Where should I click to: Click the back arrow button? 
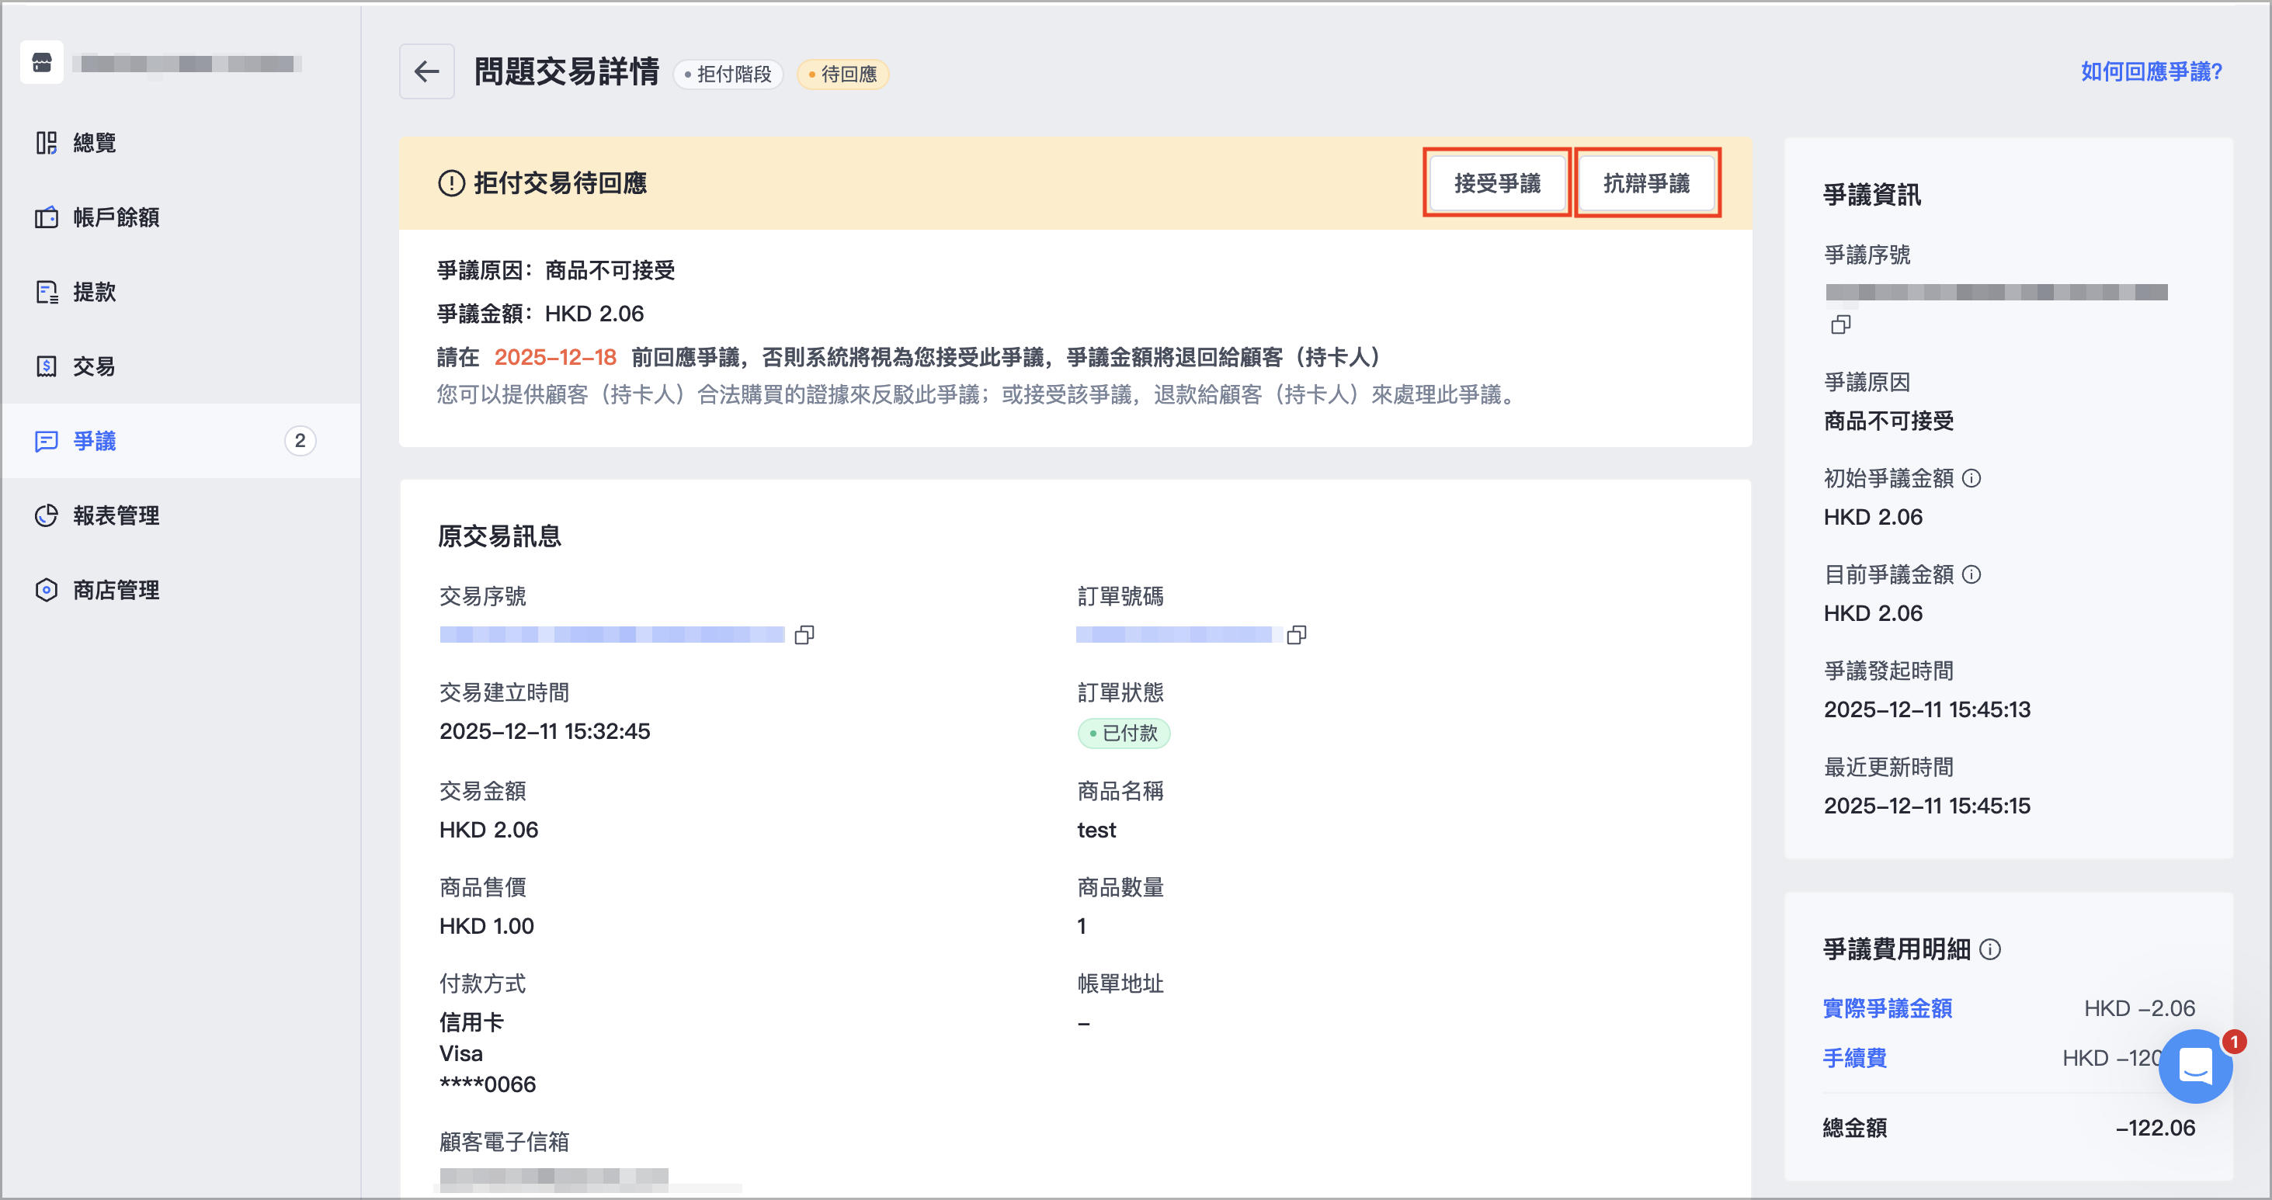(427, 71)
